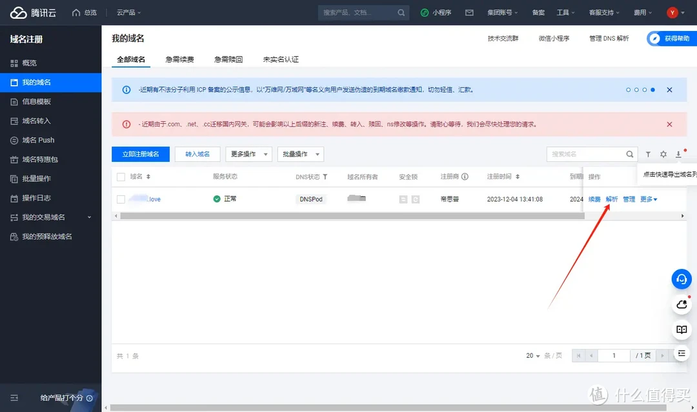Switch to the 急需续费 tab
Screen dimensions: 697x412
point(179,59)
